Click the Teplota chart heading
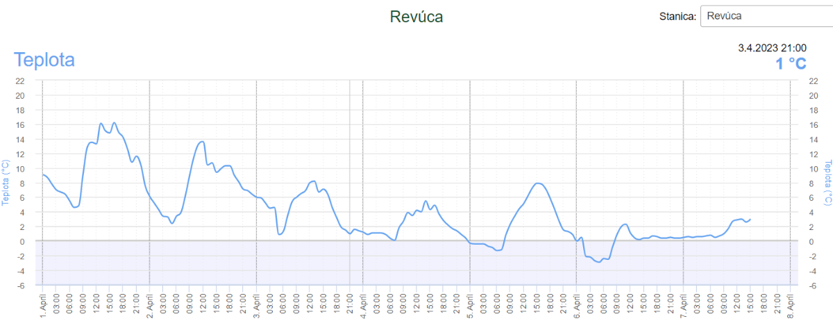833x328 pixels. coord(44,60)
